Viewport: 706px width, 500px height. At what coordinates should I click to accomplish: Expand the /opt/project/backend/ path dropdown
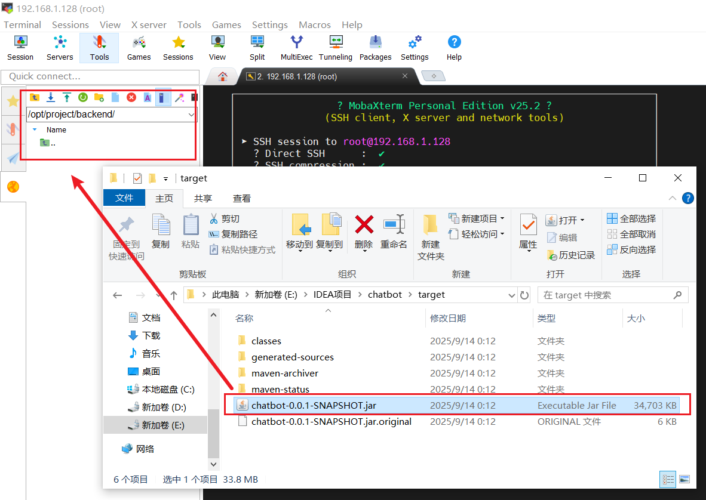click(x=191, y=115)
